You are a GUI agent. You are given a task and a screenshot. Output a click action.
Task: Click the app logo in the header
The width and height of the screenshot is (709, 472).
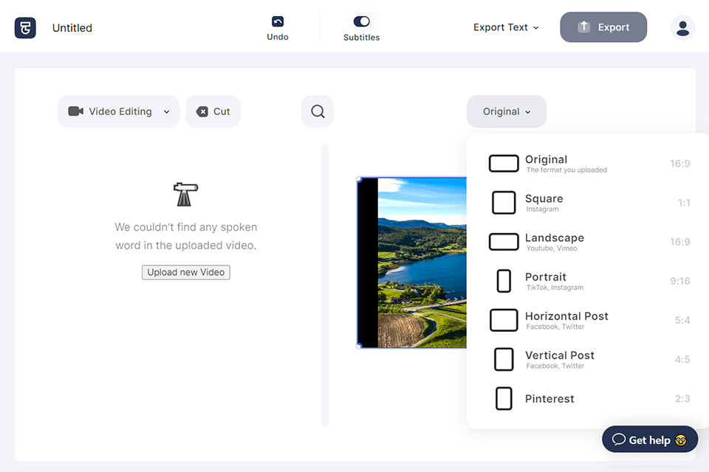pyautogui.click(x=25, y=27)
